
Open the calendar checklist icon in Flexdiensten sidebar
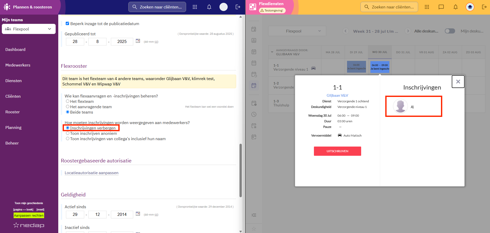click(x=254, y=137)
